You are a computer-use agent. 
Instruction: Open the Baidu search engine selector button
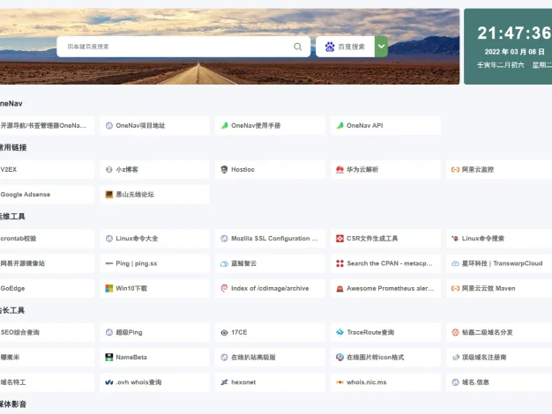346,47
